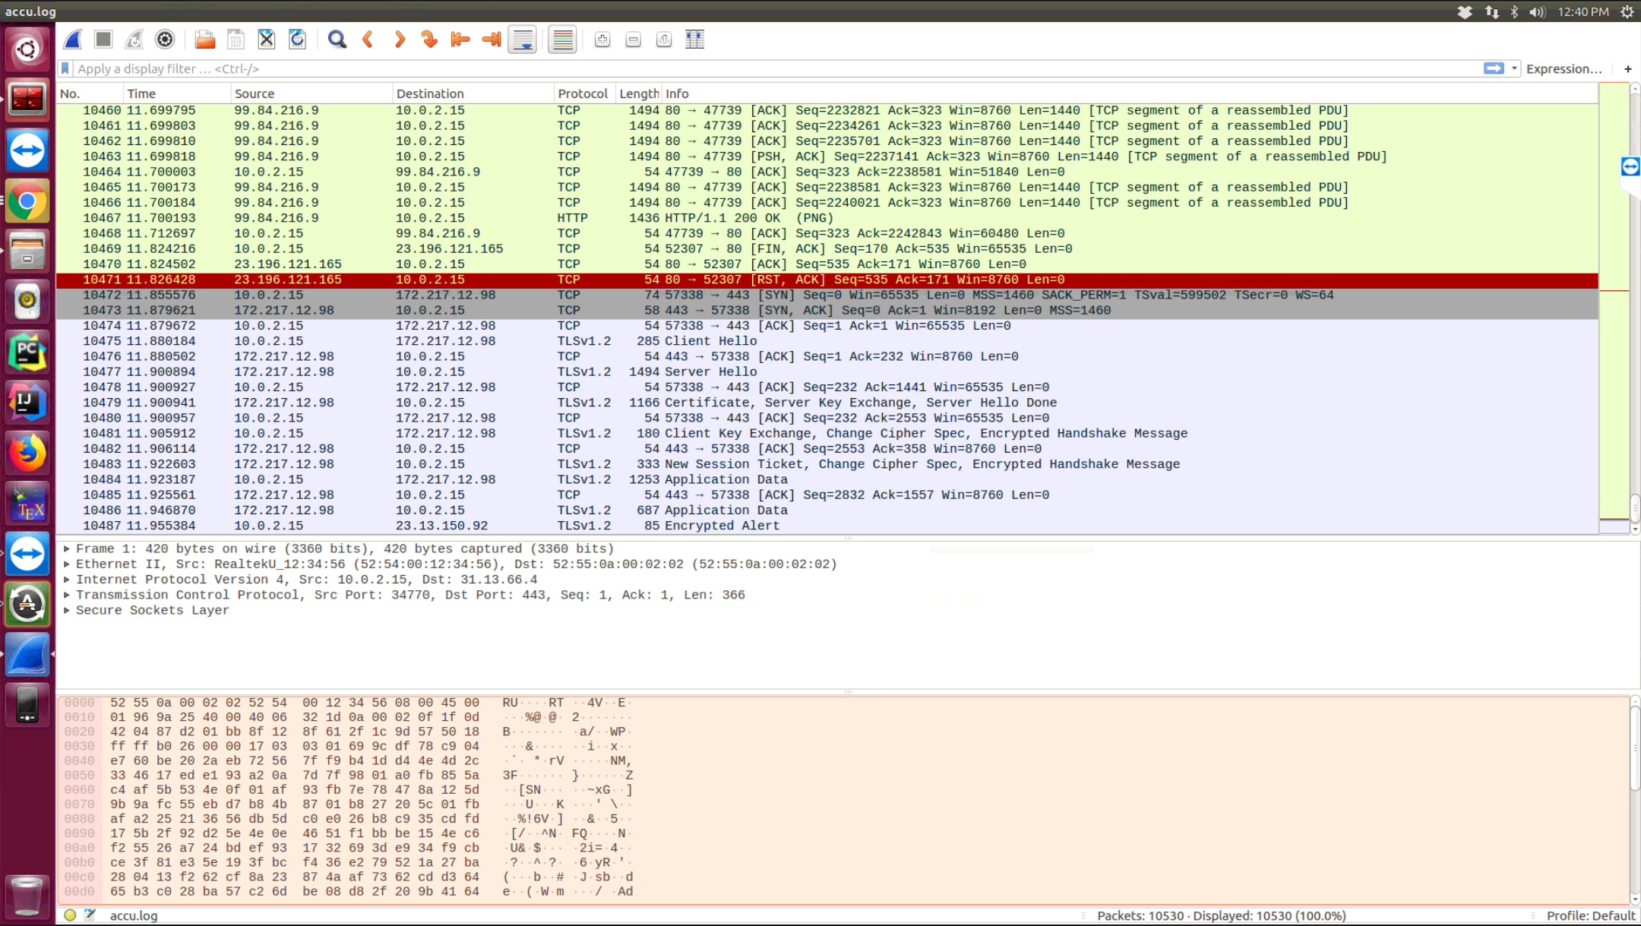The width and height of the screenshot is (1641, 926).
Task: Open a saved capture file
Action: (x=204, y=39)
